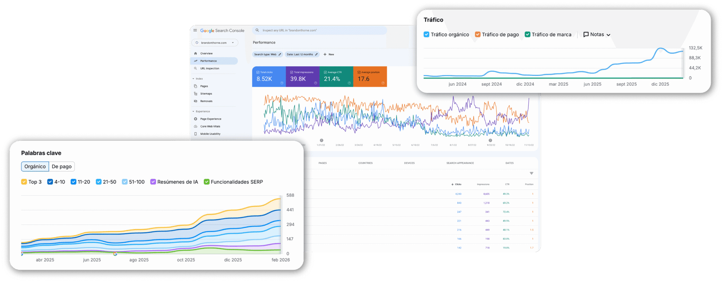Click the Overview home icon in sidebar
Viewport: 723px width, 282px height.
[x=196, y=53]
